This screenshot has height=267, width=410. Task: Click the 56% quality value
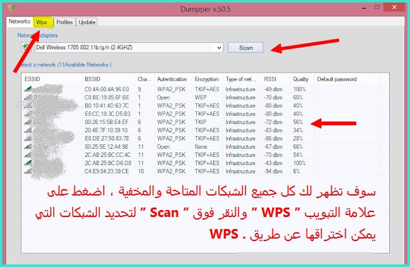[298, 122]
